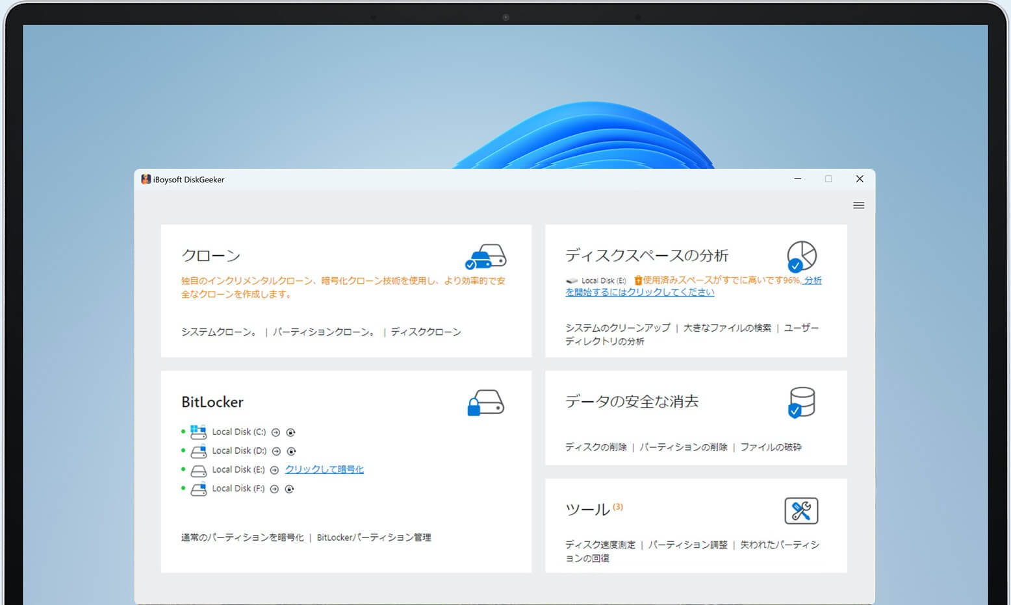Open the hamburger menu in DiskGeeker
Image resolution: width=1011 pixels, height=605 pixels.
(858, 205)
